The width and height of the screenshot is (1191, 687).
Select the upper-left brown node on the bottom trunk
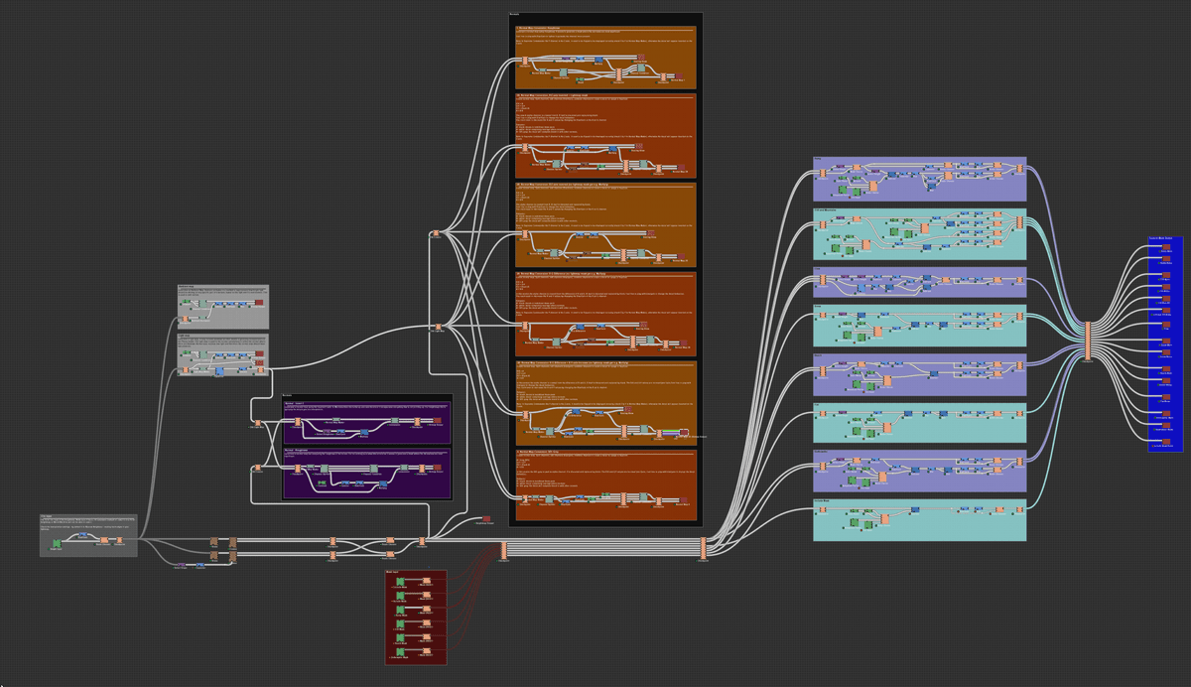213,542
